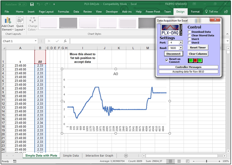
Task: Click the A0 chart title
Action: tap(115, 74)
